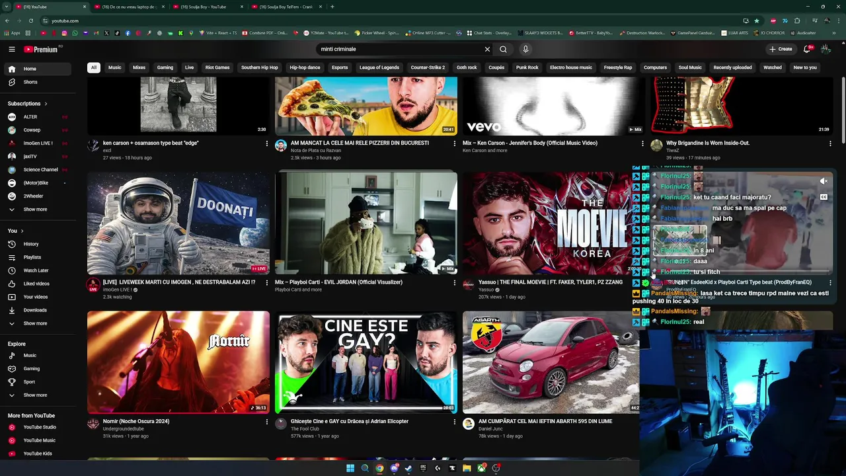Select the Riot Games filter chip
The height and width of the screenshot is (476, 846).
pos(217,67)
